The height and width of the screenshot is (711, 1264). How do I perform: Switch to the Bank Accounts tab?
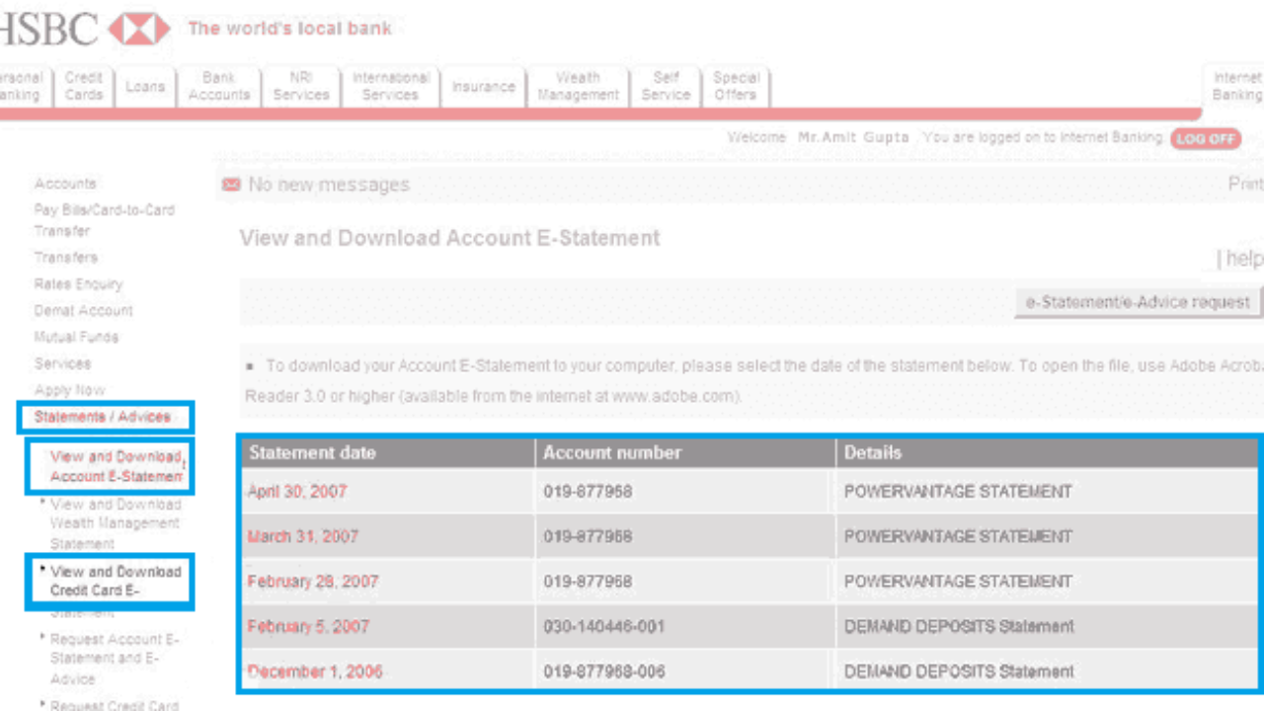tap(218, 86)
